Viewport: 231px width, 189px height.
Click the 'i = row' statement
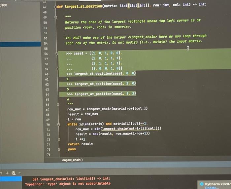point(74,119)
